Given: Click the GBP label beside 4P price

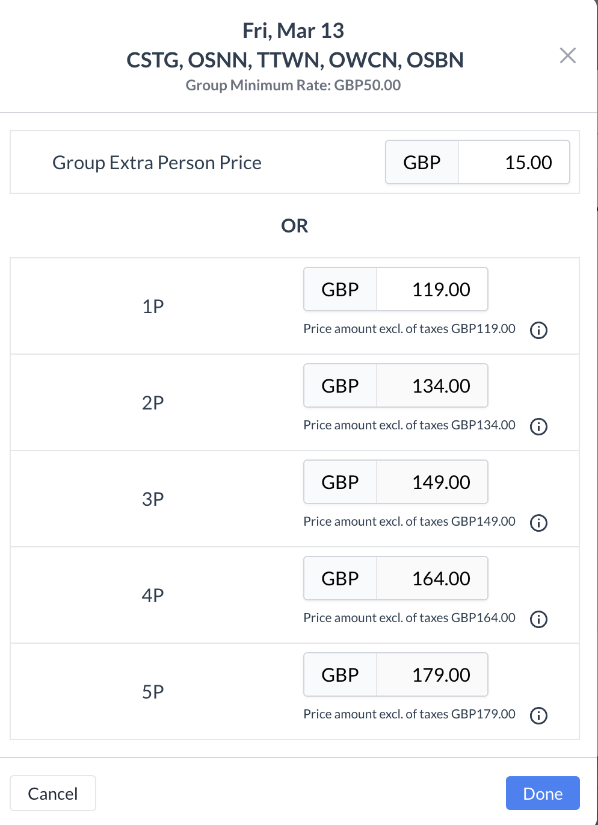Looking at the screenshot, I should [340, 578].
